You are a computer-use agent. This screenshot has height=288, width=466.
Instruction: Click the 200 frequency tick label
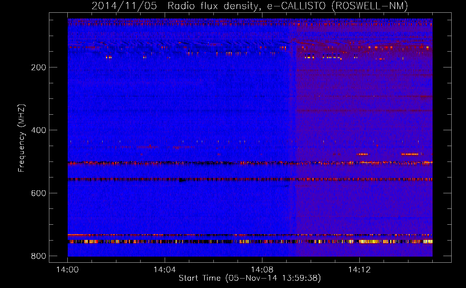click(x=39, y=67)
